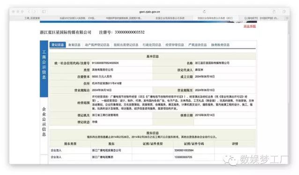Switch to the 全国企业信用信息公示系统 browser tab
Viewport: 299px width, 175px height.
pyautogui.click(x=170, y=18)
